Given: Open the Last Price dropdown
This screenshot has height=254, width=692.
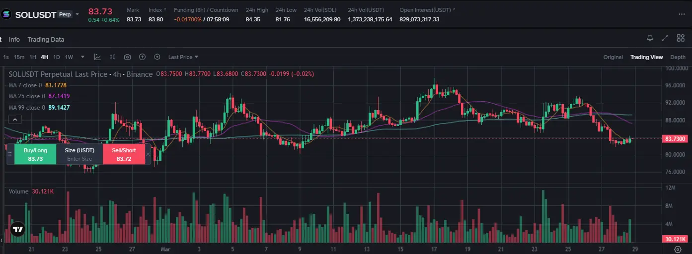Looking at the screenshot, I should pyautogui.click(x=183, y=57).
